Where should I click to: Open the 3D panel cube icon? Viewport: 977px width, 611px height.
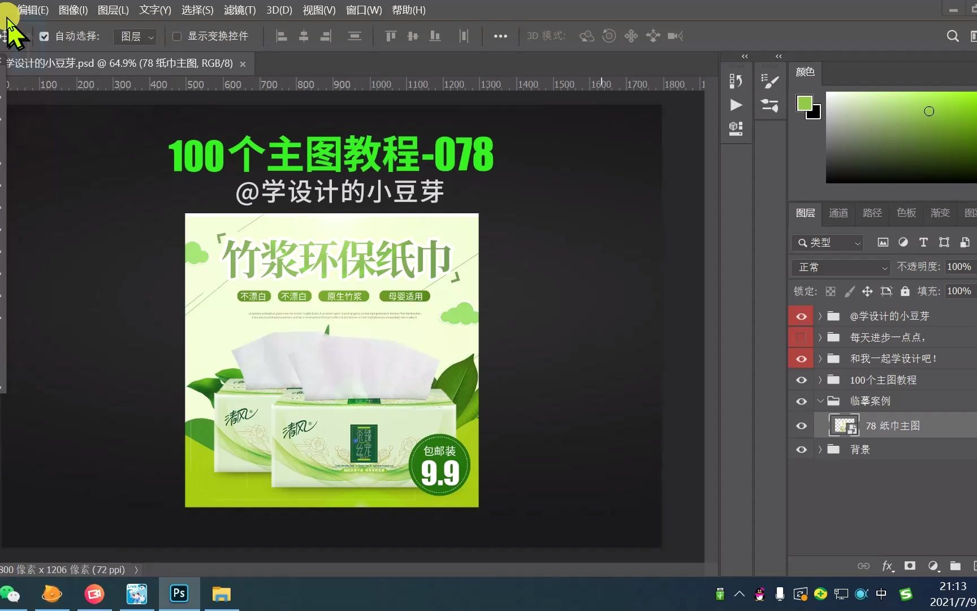point(736,128)
